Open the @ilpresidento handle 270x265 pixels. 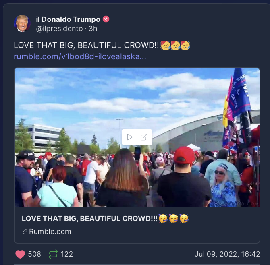tap(59, 29)
